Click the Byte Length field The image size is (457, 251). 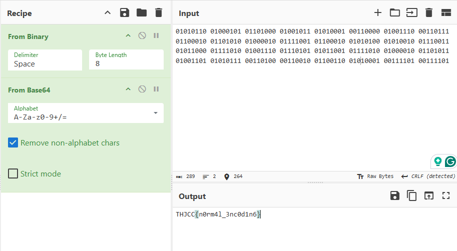pos(126,59)
